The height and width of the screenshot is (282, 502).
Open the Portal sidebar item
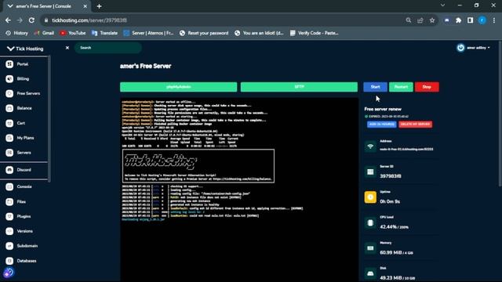[x=23, y=64]
